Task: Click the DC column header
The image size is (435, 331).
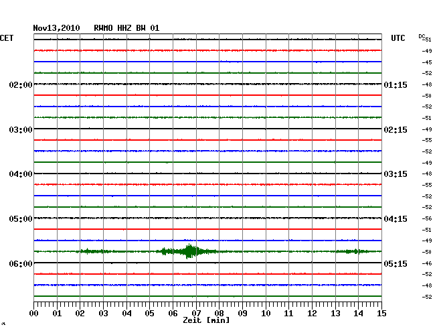Action: [422, 36]
